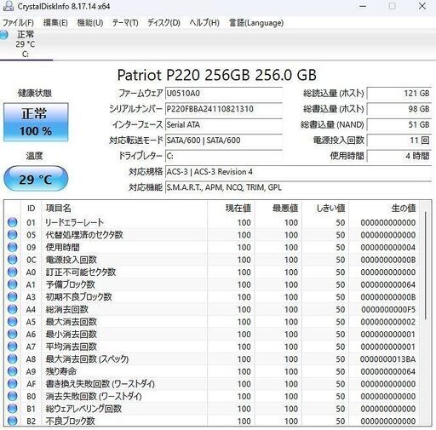Click status icon for A8 最大消去回数 (スペック) row
The width and height of the screenshot is (436, 430).
12,358
